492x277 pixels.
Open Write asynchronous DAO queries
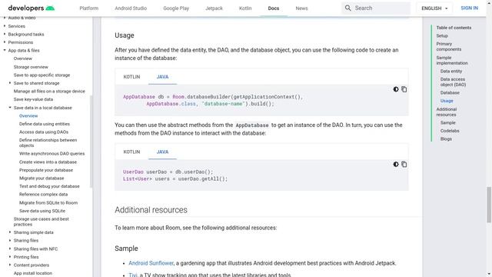pyautogui.click(x=52, y=154)
